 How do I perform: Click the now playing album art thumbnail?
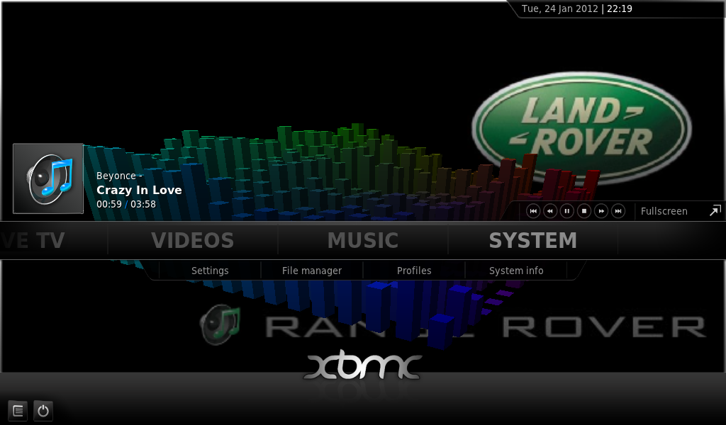pos(48,178)
